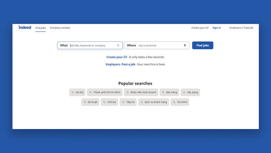This screenshot has width=271, height=153.
Task: Open Employers / Post Job link
Action: click(x=241, y=28)
